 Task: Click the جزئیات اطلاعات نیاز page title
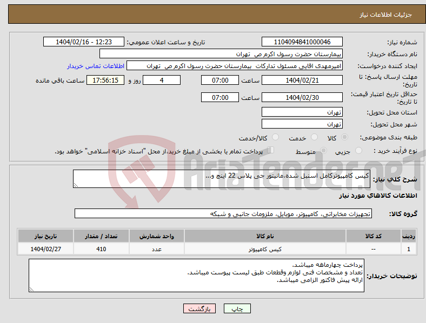[x=386, y=15]
